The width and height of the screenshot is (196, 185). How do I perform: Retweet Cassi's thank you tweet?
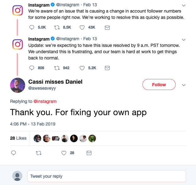click(39, 153)
